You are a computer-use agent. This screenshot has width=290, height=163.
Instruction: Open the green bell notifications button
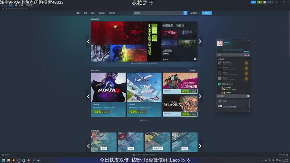click(260, 2)
